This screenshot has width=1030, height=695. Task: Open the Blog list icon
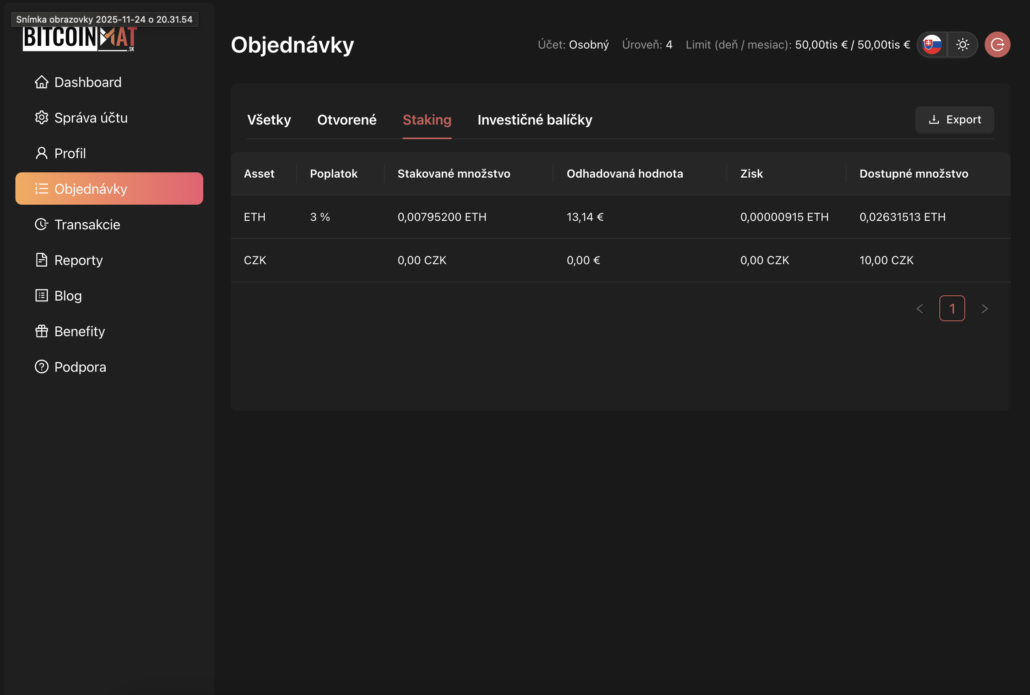41,295
